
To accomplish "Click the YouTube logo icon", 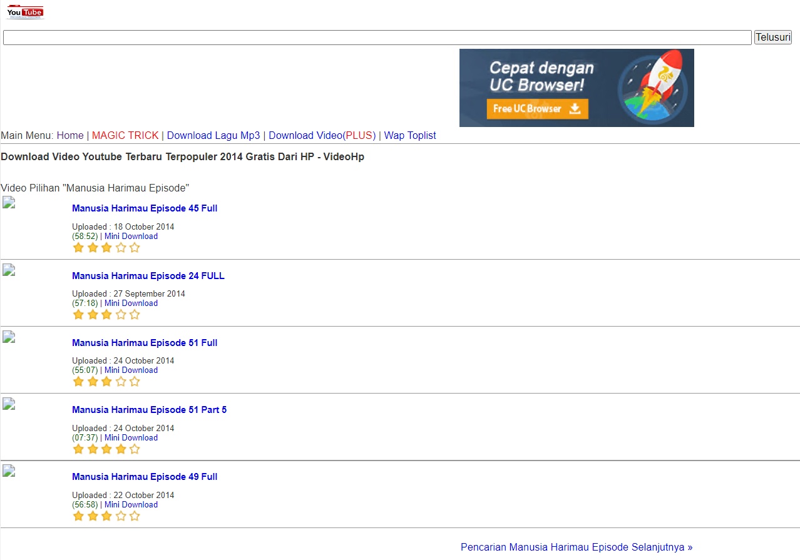I will pyautogui.click(x=25, y=12).
